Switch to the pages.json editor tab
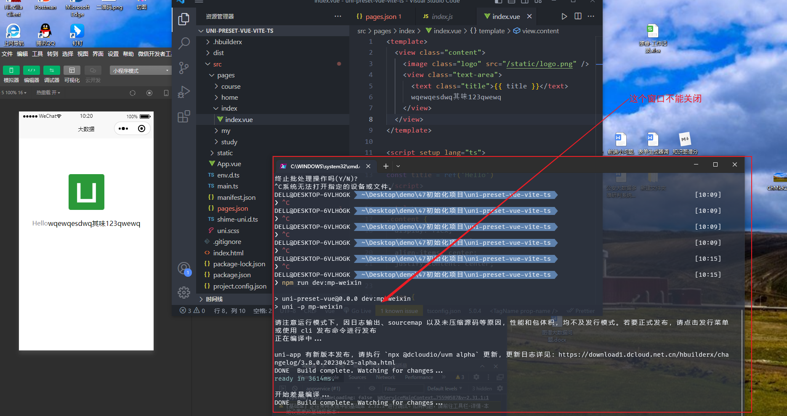 pos(379,16)
